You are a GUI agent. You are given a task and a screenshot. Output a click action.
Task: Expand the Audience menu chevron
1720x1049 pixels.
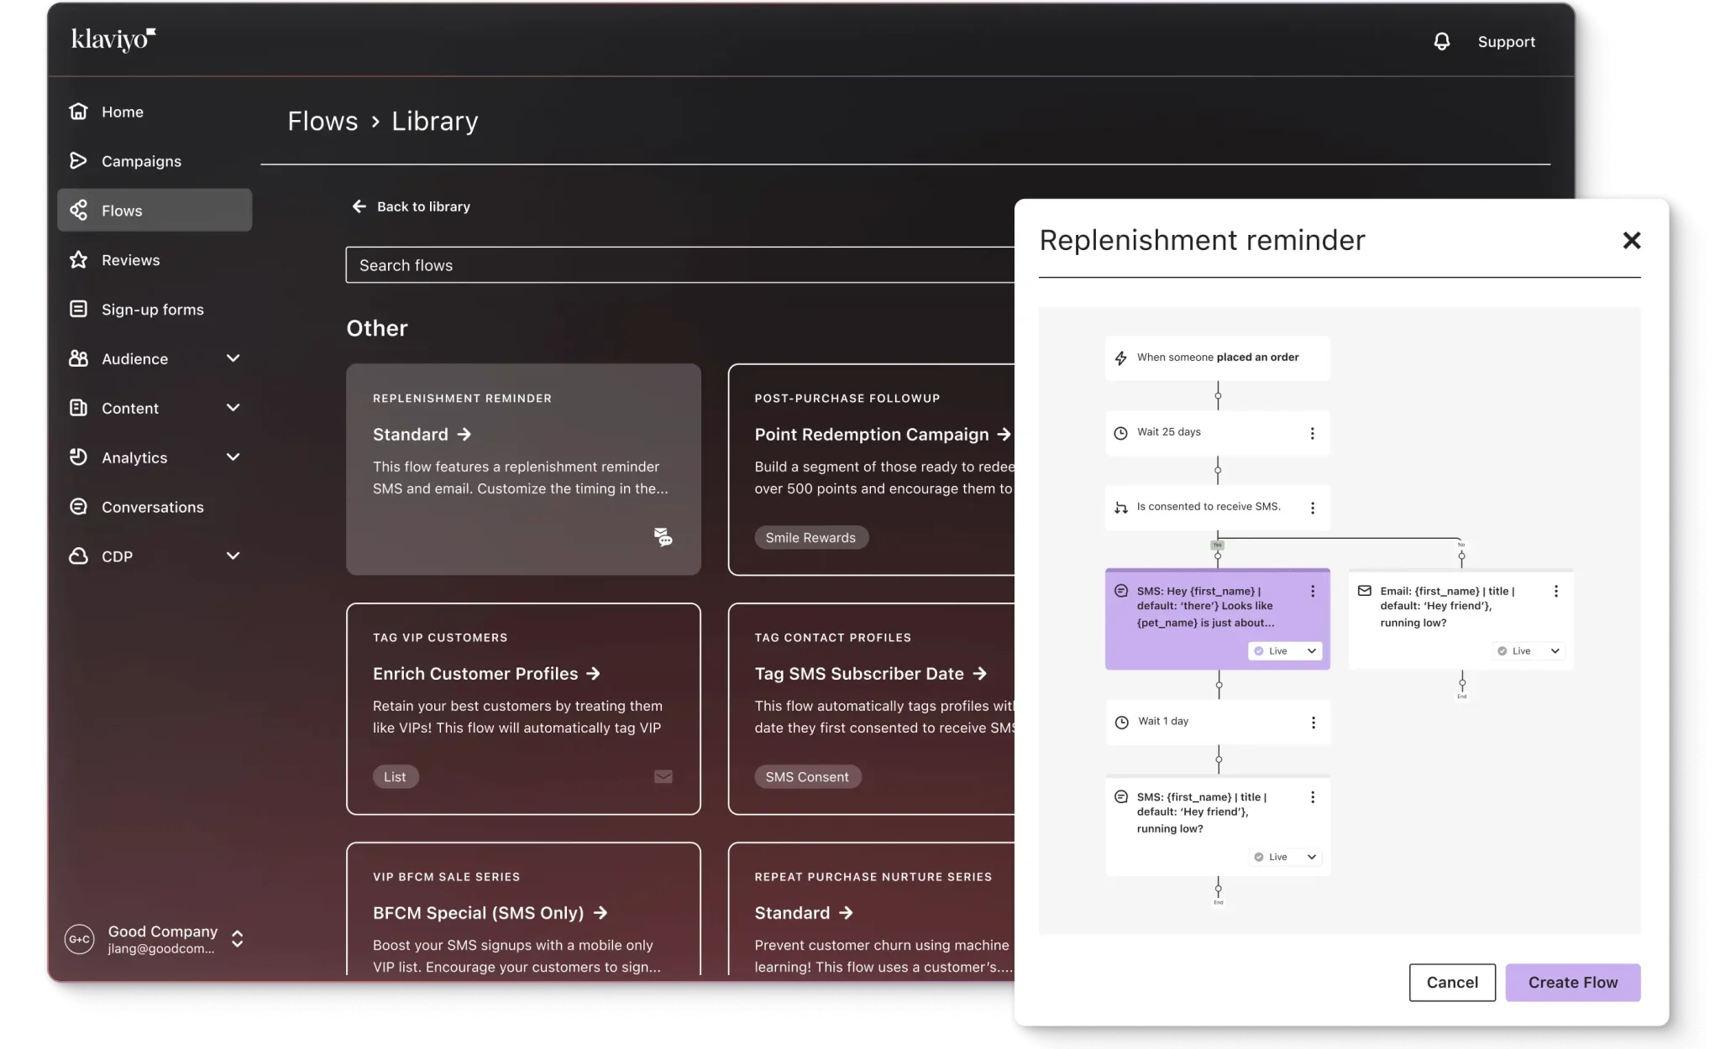tap(233, 358)
